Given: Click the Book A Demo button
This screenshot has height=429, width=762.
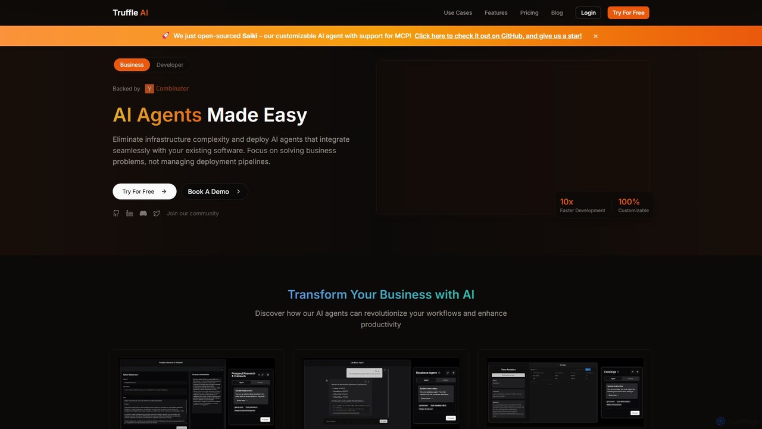Looking at the screenshot, I should click(214, 191).
